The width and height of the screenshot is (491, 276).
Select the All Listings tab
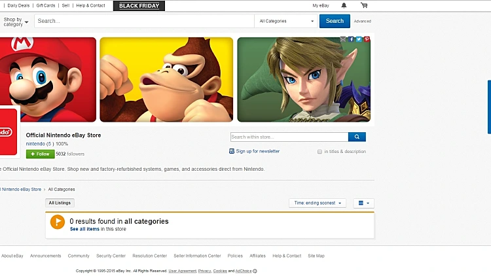click(x=60, y=203)
